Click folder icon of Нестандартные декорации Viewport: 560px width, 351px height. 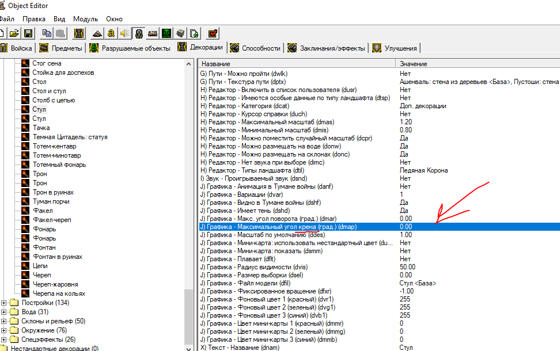click(3, 348)
